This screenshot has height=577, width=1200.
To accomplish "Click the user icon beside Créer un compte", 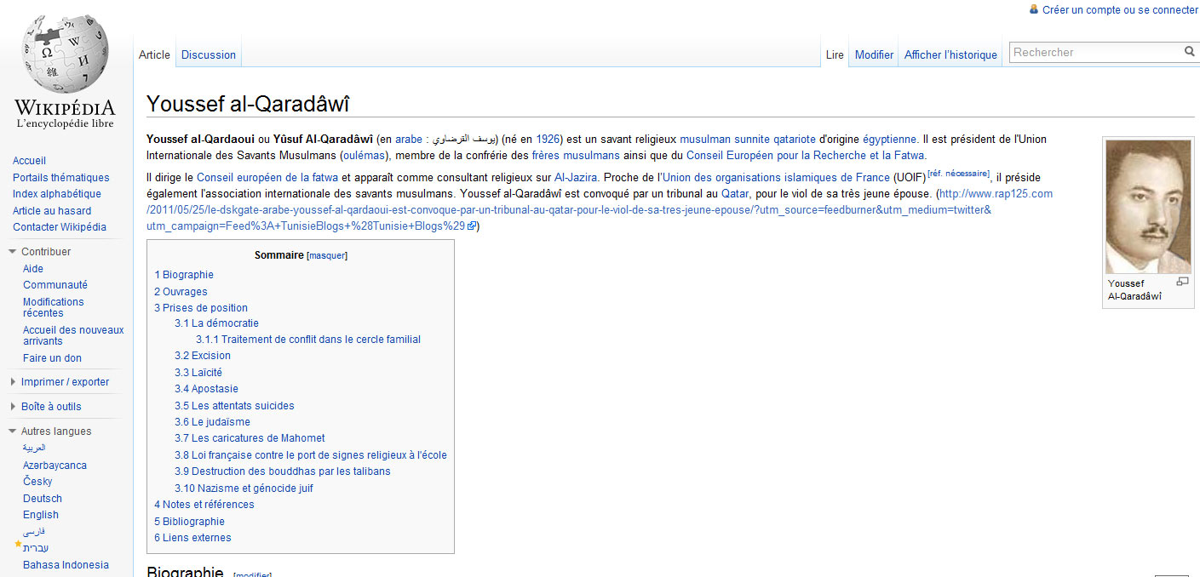I will (1034, 9).
